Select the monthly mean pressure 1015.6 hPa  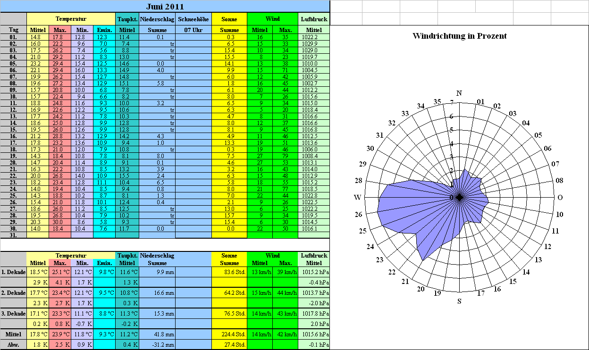pos(313,334)
